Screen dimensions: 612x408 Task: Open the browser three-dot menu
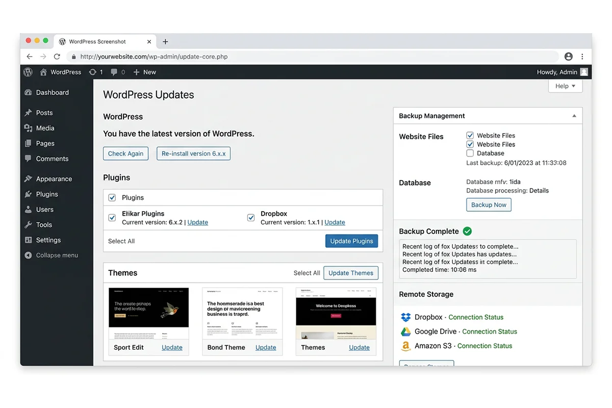(582, 57)
